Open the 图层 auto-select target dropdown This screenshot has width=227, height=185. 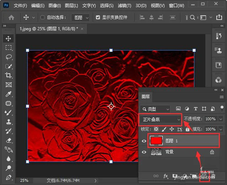click(81, 17)
